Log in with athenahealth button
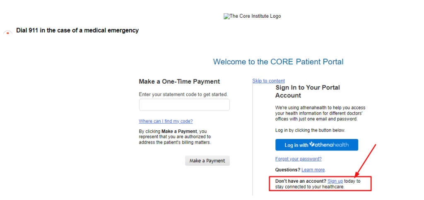424x200 pixels. point(317,145)
